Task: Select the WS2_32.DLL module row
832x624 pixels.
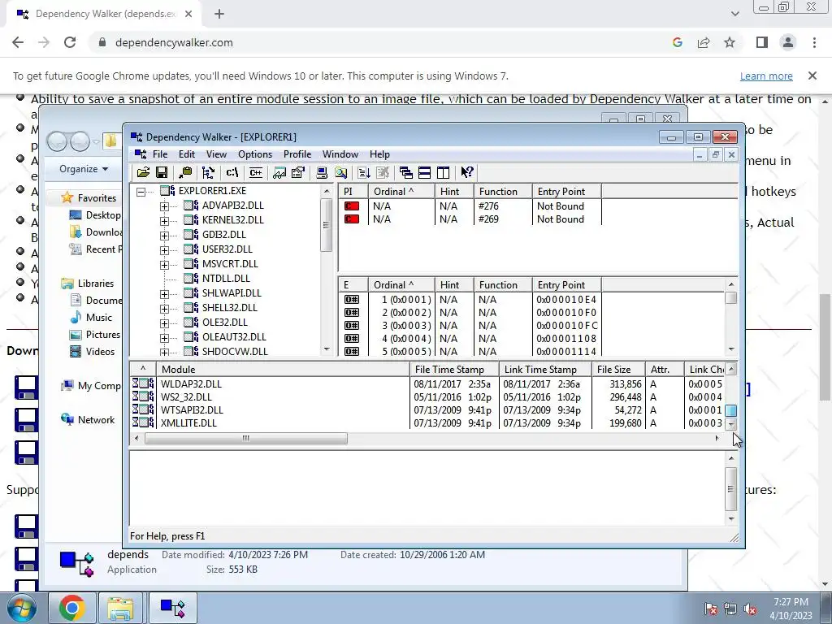Action: tap(427, 396)
